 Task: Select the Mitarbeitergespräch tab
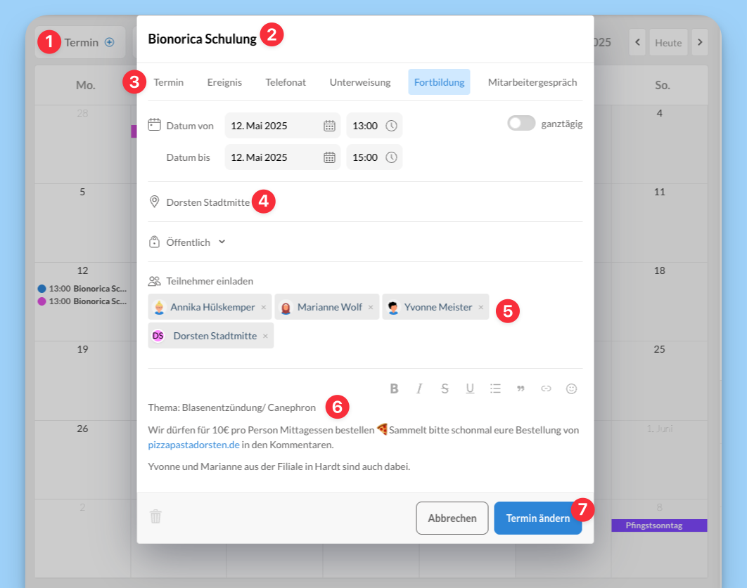tap(532, 82)
